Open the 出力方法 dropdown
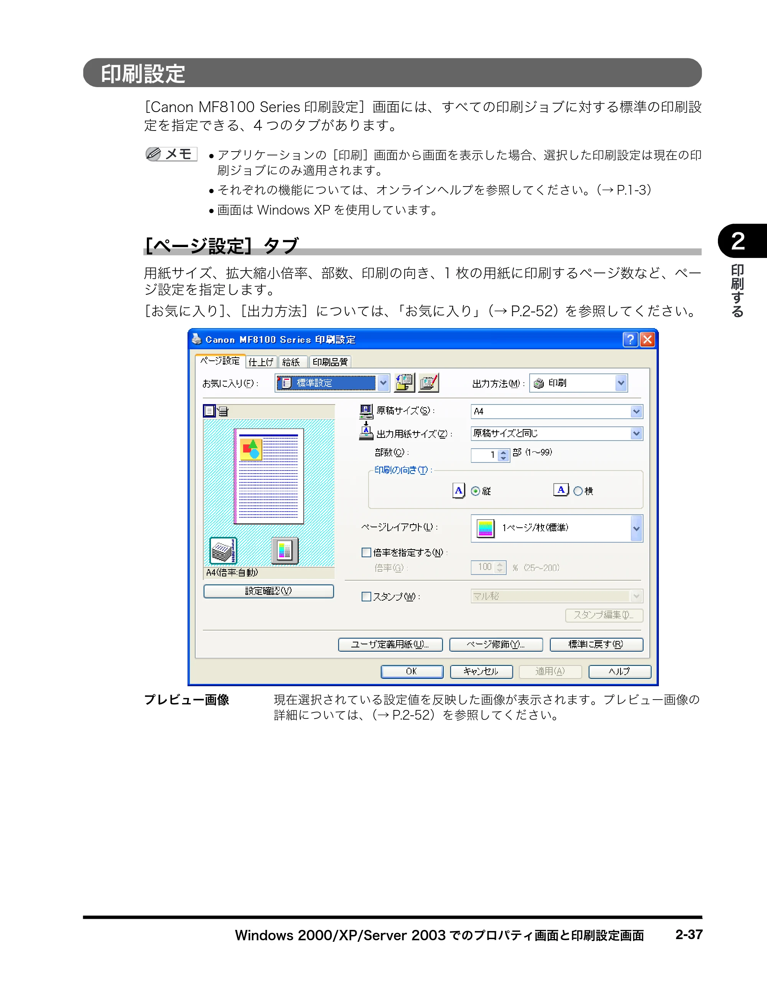The width and height of the screenshot is (767, 989). 621,383
